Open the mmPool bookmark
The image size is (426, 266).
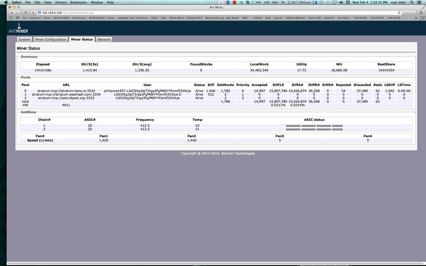[329, 18]
